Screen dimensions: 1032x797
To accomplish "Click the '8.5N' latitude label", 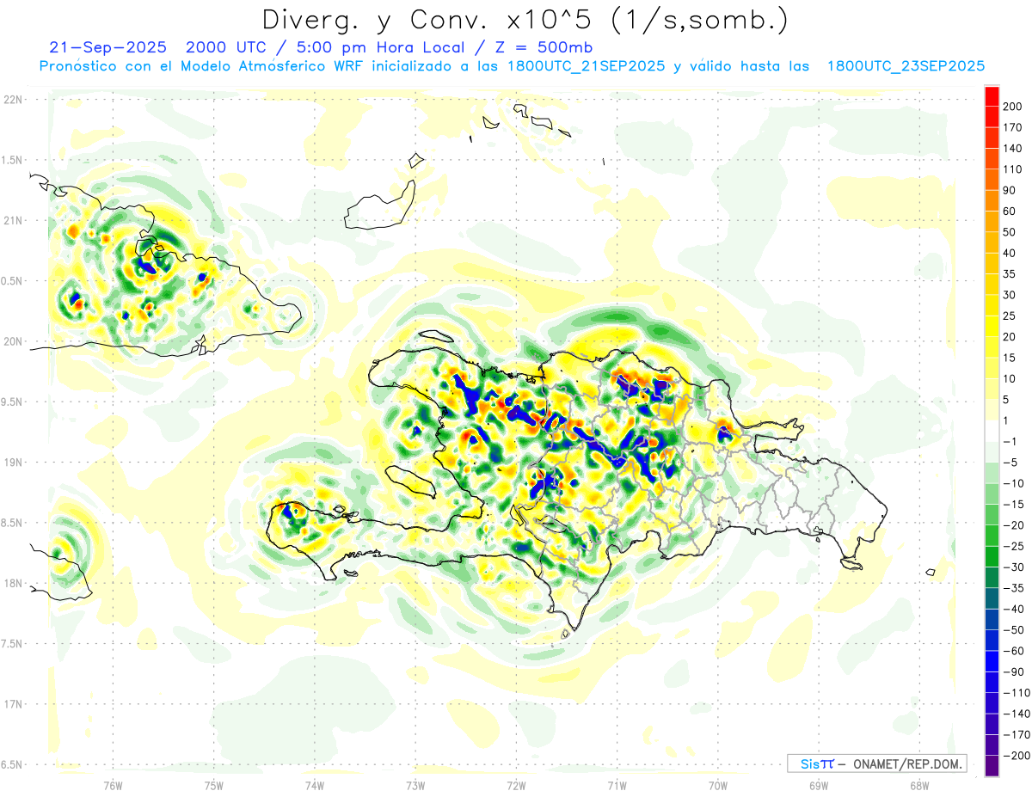I will [13, 523].
